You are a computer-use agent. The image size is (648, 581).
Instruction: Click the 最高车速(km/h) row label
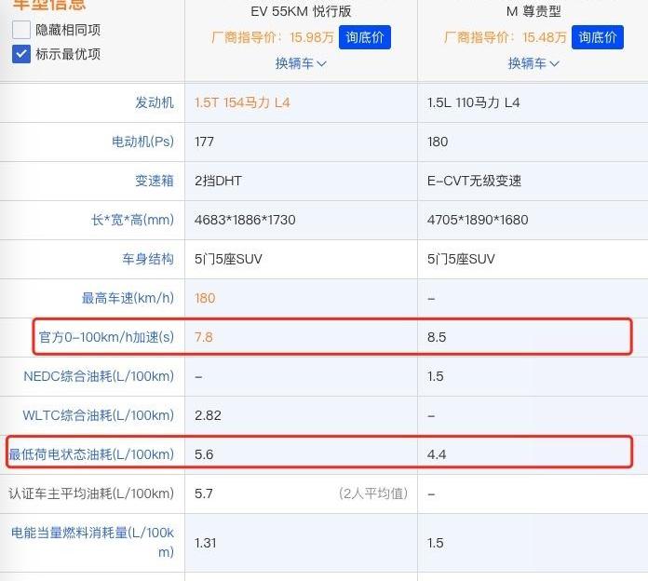(x=128, y=298)
